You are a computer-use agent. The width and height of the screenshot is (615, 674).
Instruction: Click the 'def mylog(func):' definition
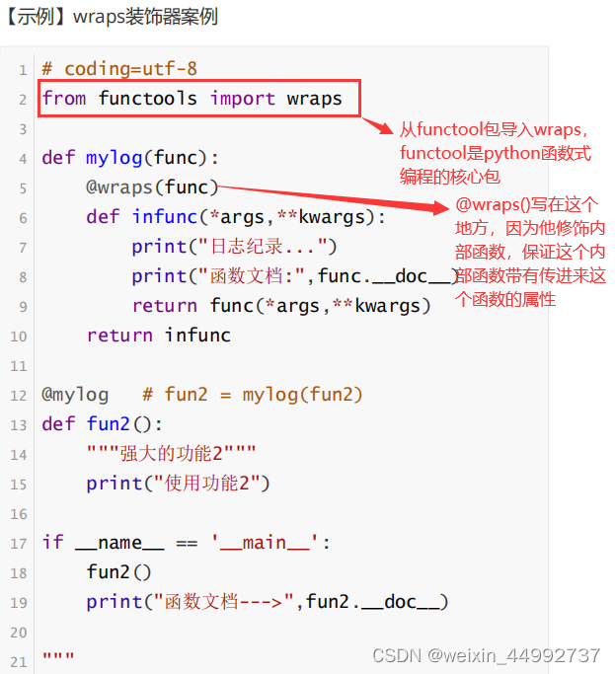click(x=130, y=158)
